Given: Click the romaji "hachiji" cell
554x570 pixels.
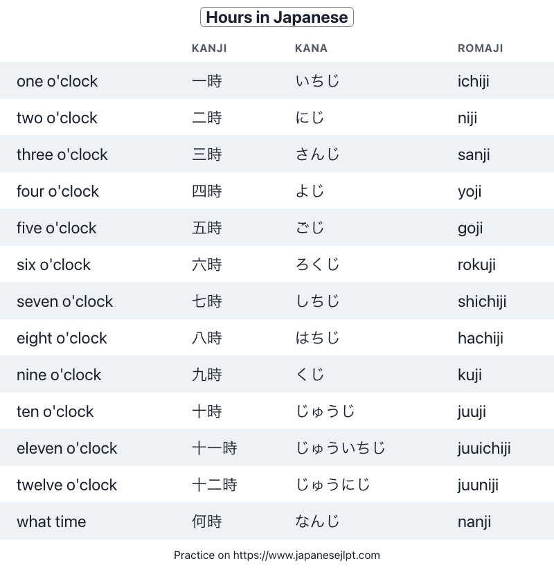Looking at the screenshot, I should click(480, 338).
